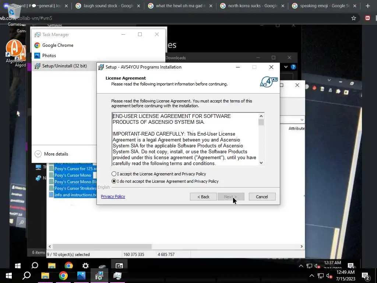This screenshot has height=283, width=377.
Task: Click file list horizontal scrollbar thumb
Action: [x=102, y=247]
